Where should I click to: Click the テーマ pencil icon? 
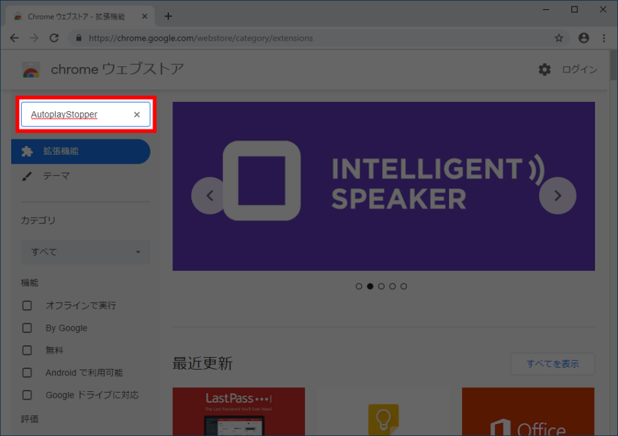pyautogui.click(x=26, y=176)
